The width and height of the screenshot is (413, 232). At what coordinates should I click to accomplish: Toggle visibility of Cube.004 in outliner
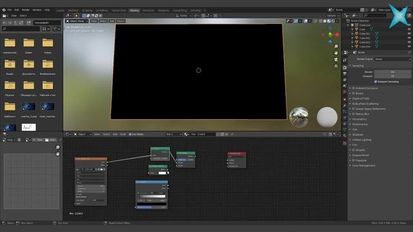409,46
